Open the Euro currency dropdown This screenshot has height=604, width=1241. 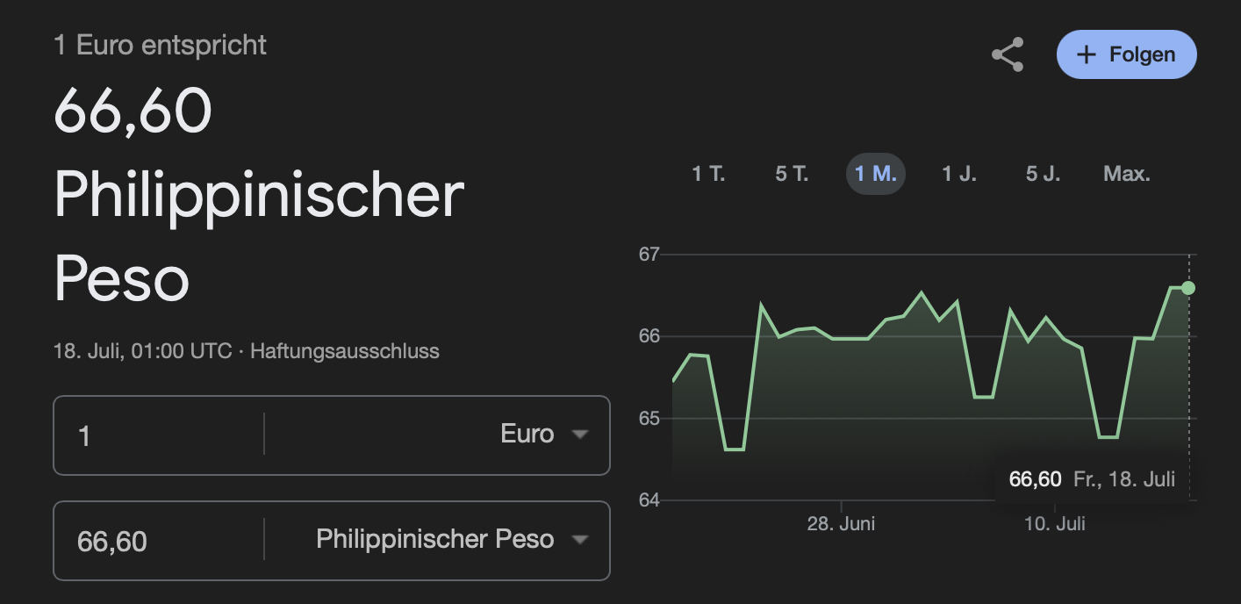[437, 435]
